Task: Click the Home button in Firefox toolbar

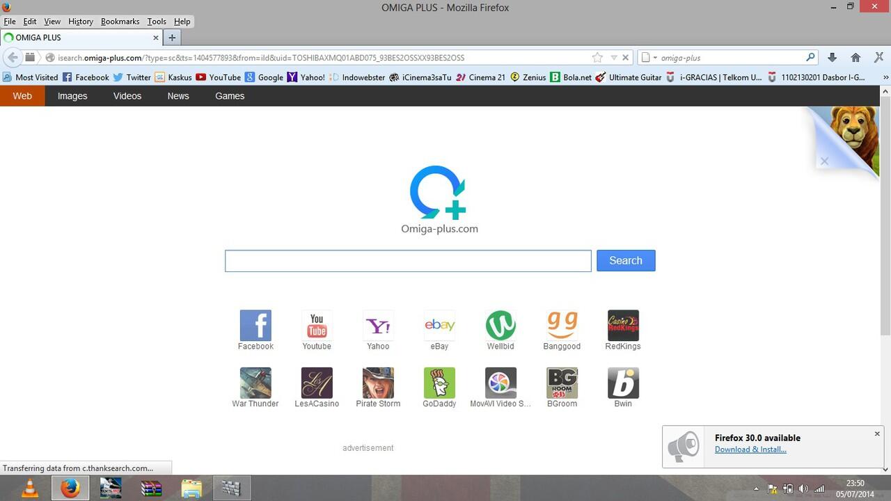Action: tap(855, 57)
